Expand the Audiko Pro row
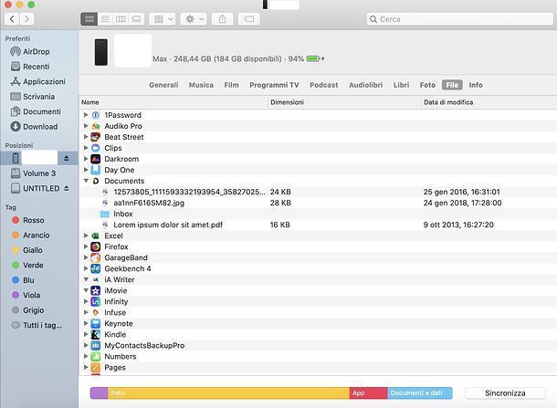 click(86, 126)
